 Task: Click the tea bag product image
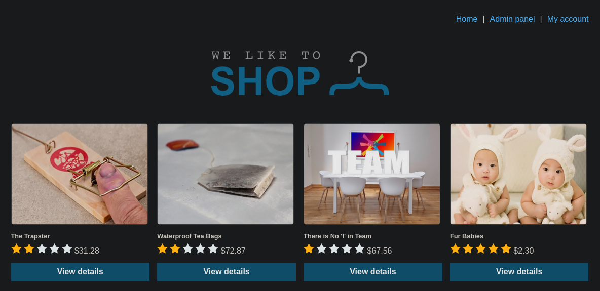(226, 174)
